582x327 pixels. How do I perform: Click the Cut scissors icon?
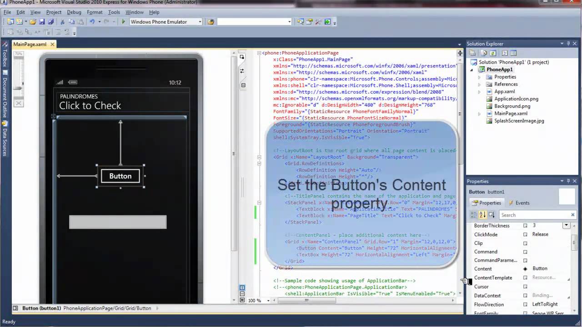tap(63, 22)
